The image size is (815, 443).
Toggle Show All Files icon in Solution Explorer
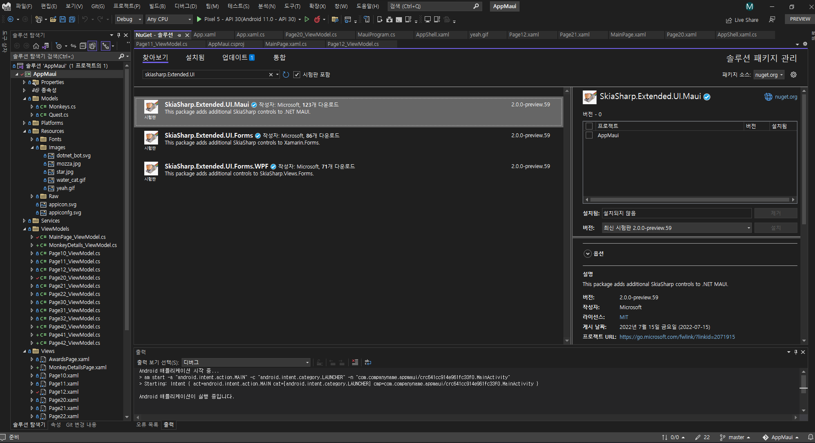coord(92,46)
